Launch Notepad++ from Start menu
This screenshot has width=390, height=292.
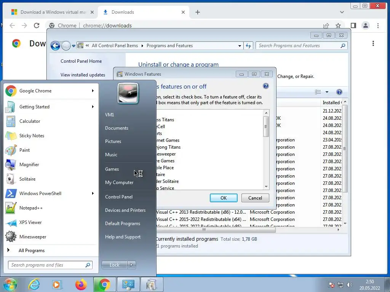tap(51, 208)
